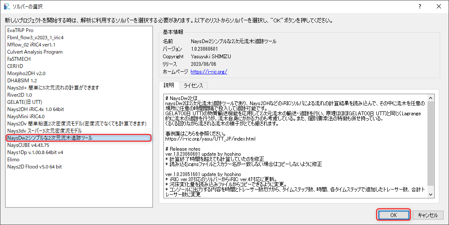This screenshot has width=449, height=225.
Task: Choose River2D 1.0 in the list
Action: pos(79,95)
